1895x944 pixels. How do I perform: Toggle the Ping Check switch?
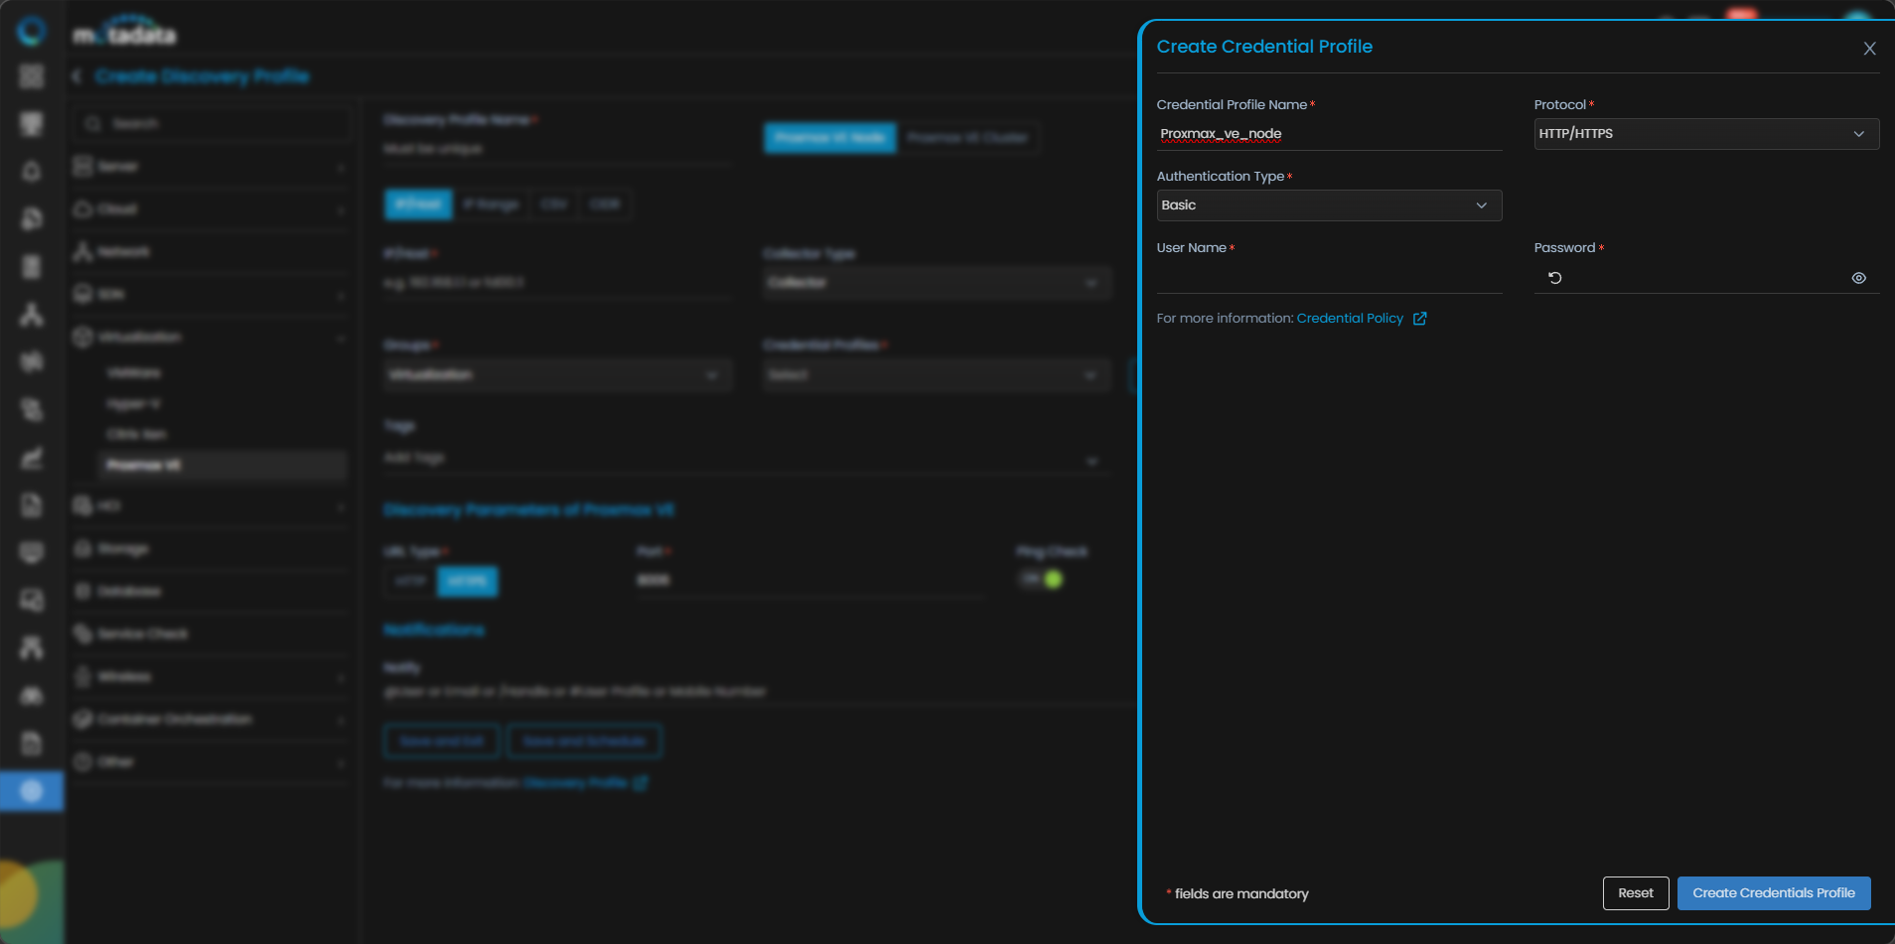point(1041,580)
